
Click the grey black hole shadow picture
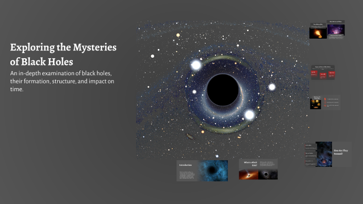(268, 175)
